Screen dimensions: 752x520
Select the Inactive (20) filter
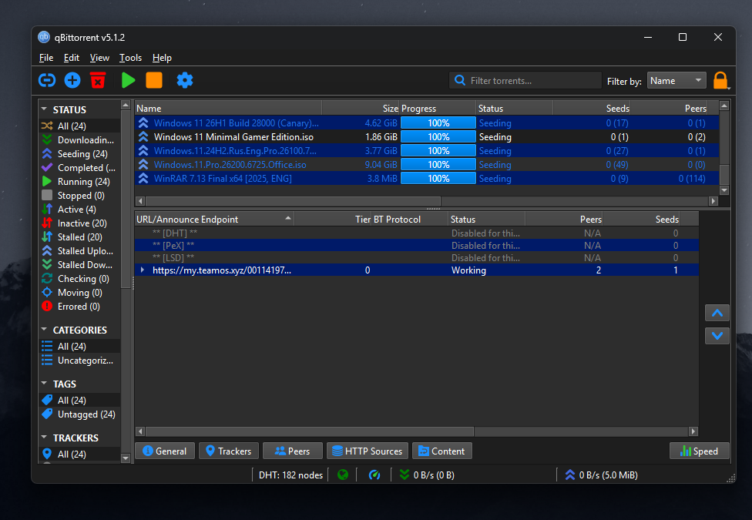(79, 223)
